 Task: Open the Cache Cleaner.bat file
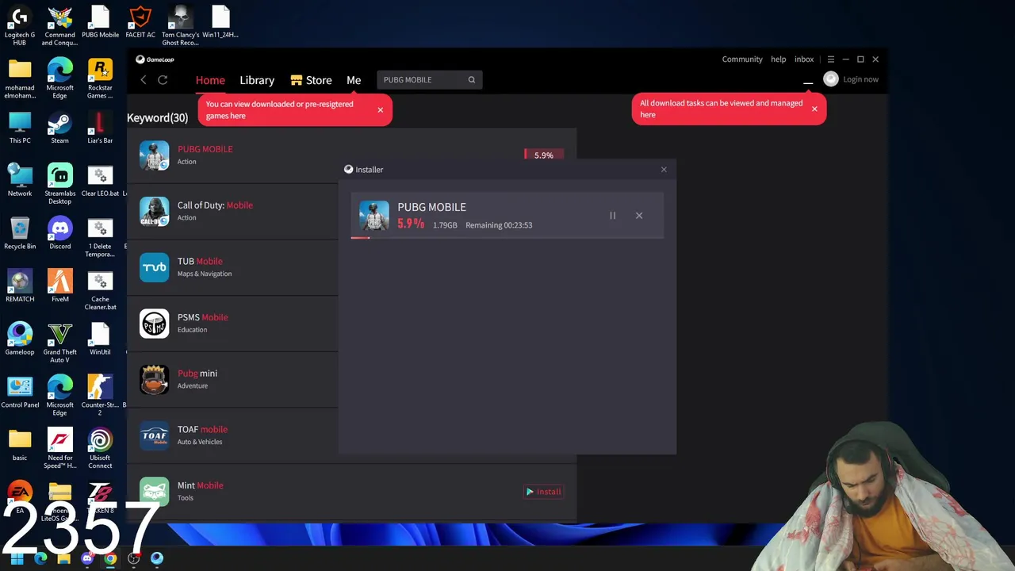pos(100,290)
